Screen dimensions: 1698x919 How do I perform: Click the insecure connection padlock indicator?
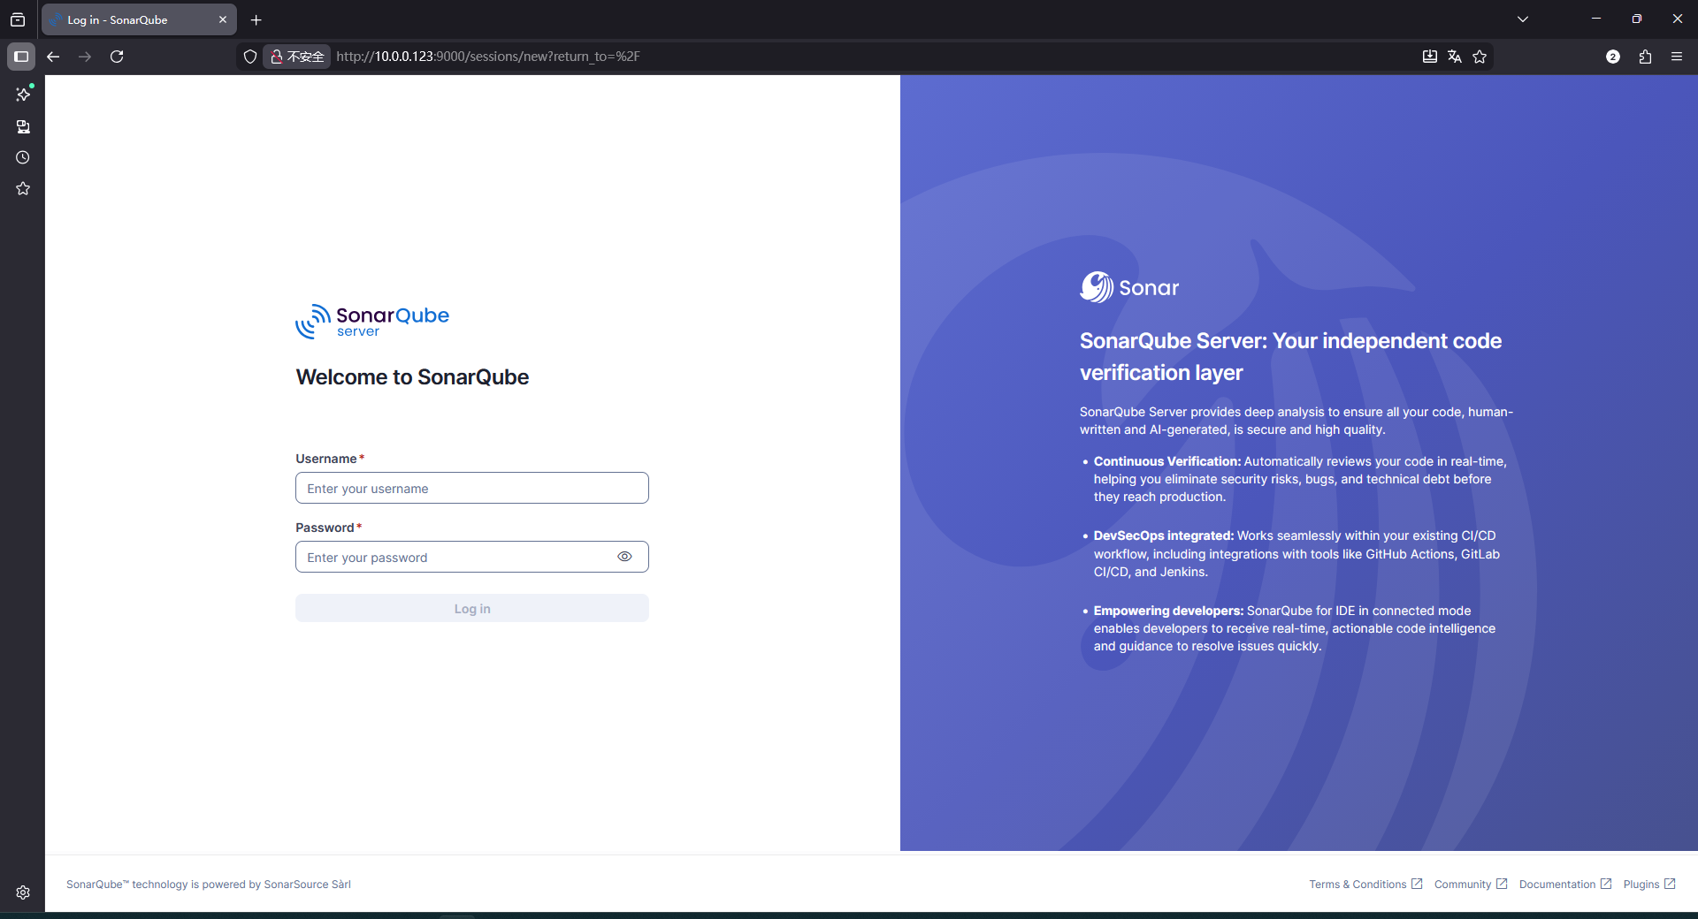[x=297, y=57]
